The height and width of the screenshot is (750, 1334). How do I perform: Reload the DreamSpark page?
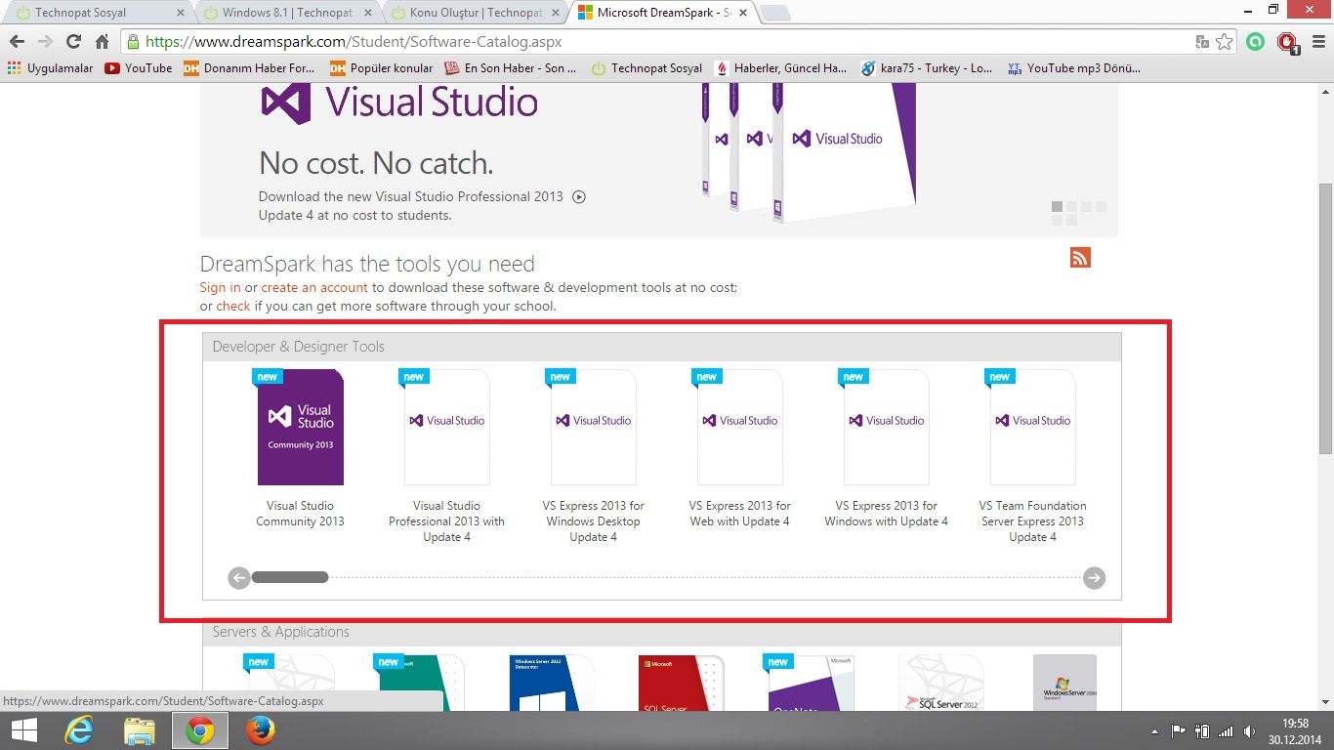coord(73,42)
